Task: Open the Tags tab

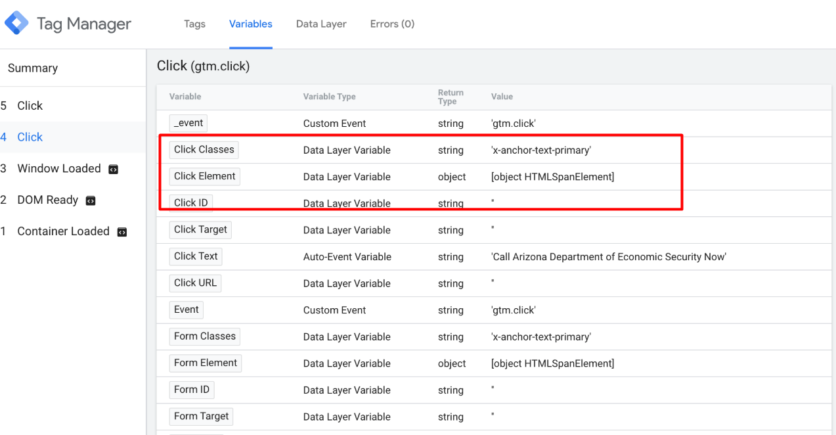Action: tap(194, 24)
